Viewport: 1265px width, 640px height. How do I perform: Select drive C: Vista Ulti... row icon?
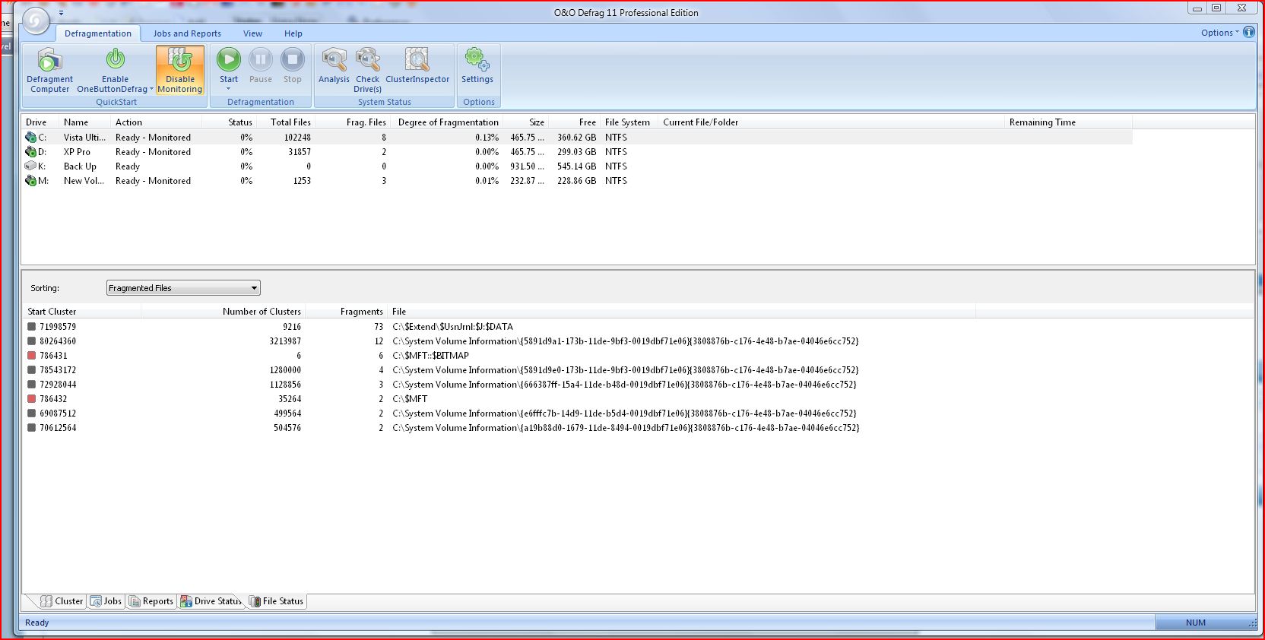click(30, 138)
